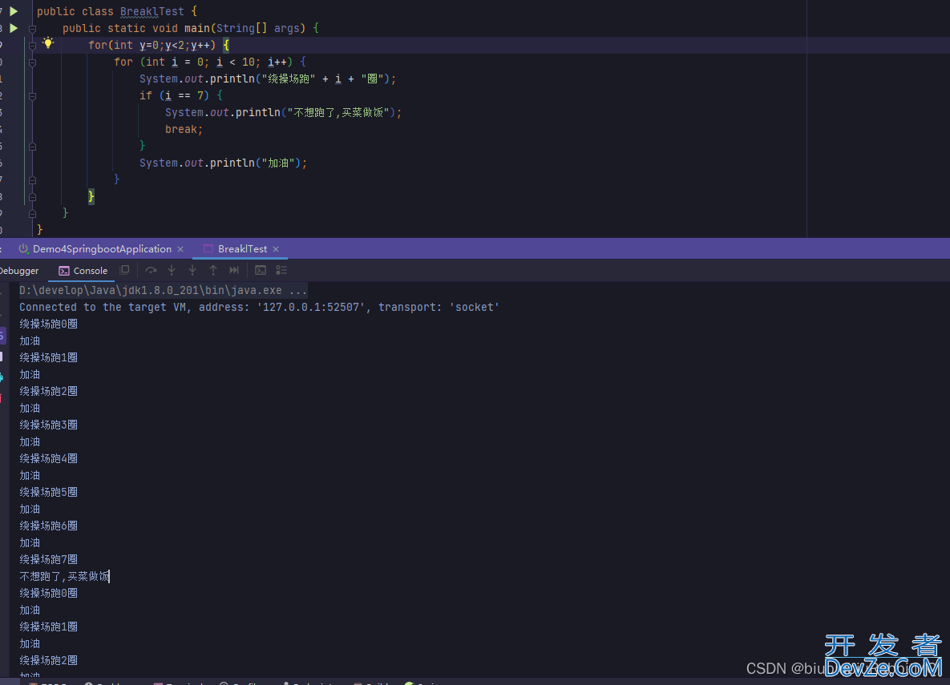Click the println("加油") code line
This screenshot has width=950, height=685.
223,163
